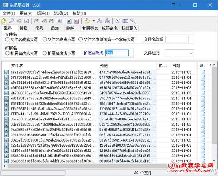Click the open folder toolbar icon
Screen dimensions: 218x176
[4, 21]
